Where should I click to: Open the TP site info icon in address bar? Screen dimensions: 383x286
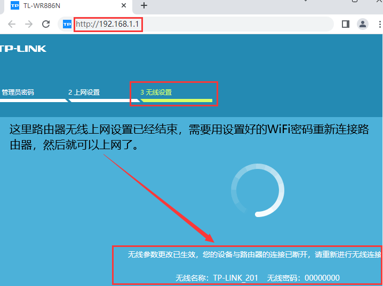pos(67,24)
